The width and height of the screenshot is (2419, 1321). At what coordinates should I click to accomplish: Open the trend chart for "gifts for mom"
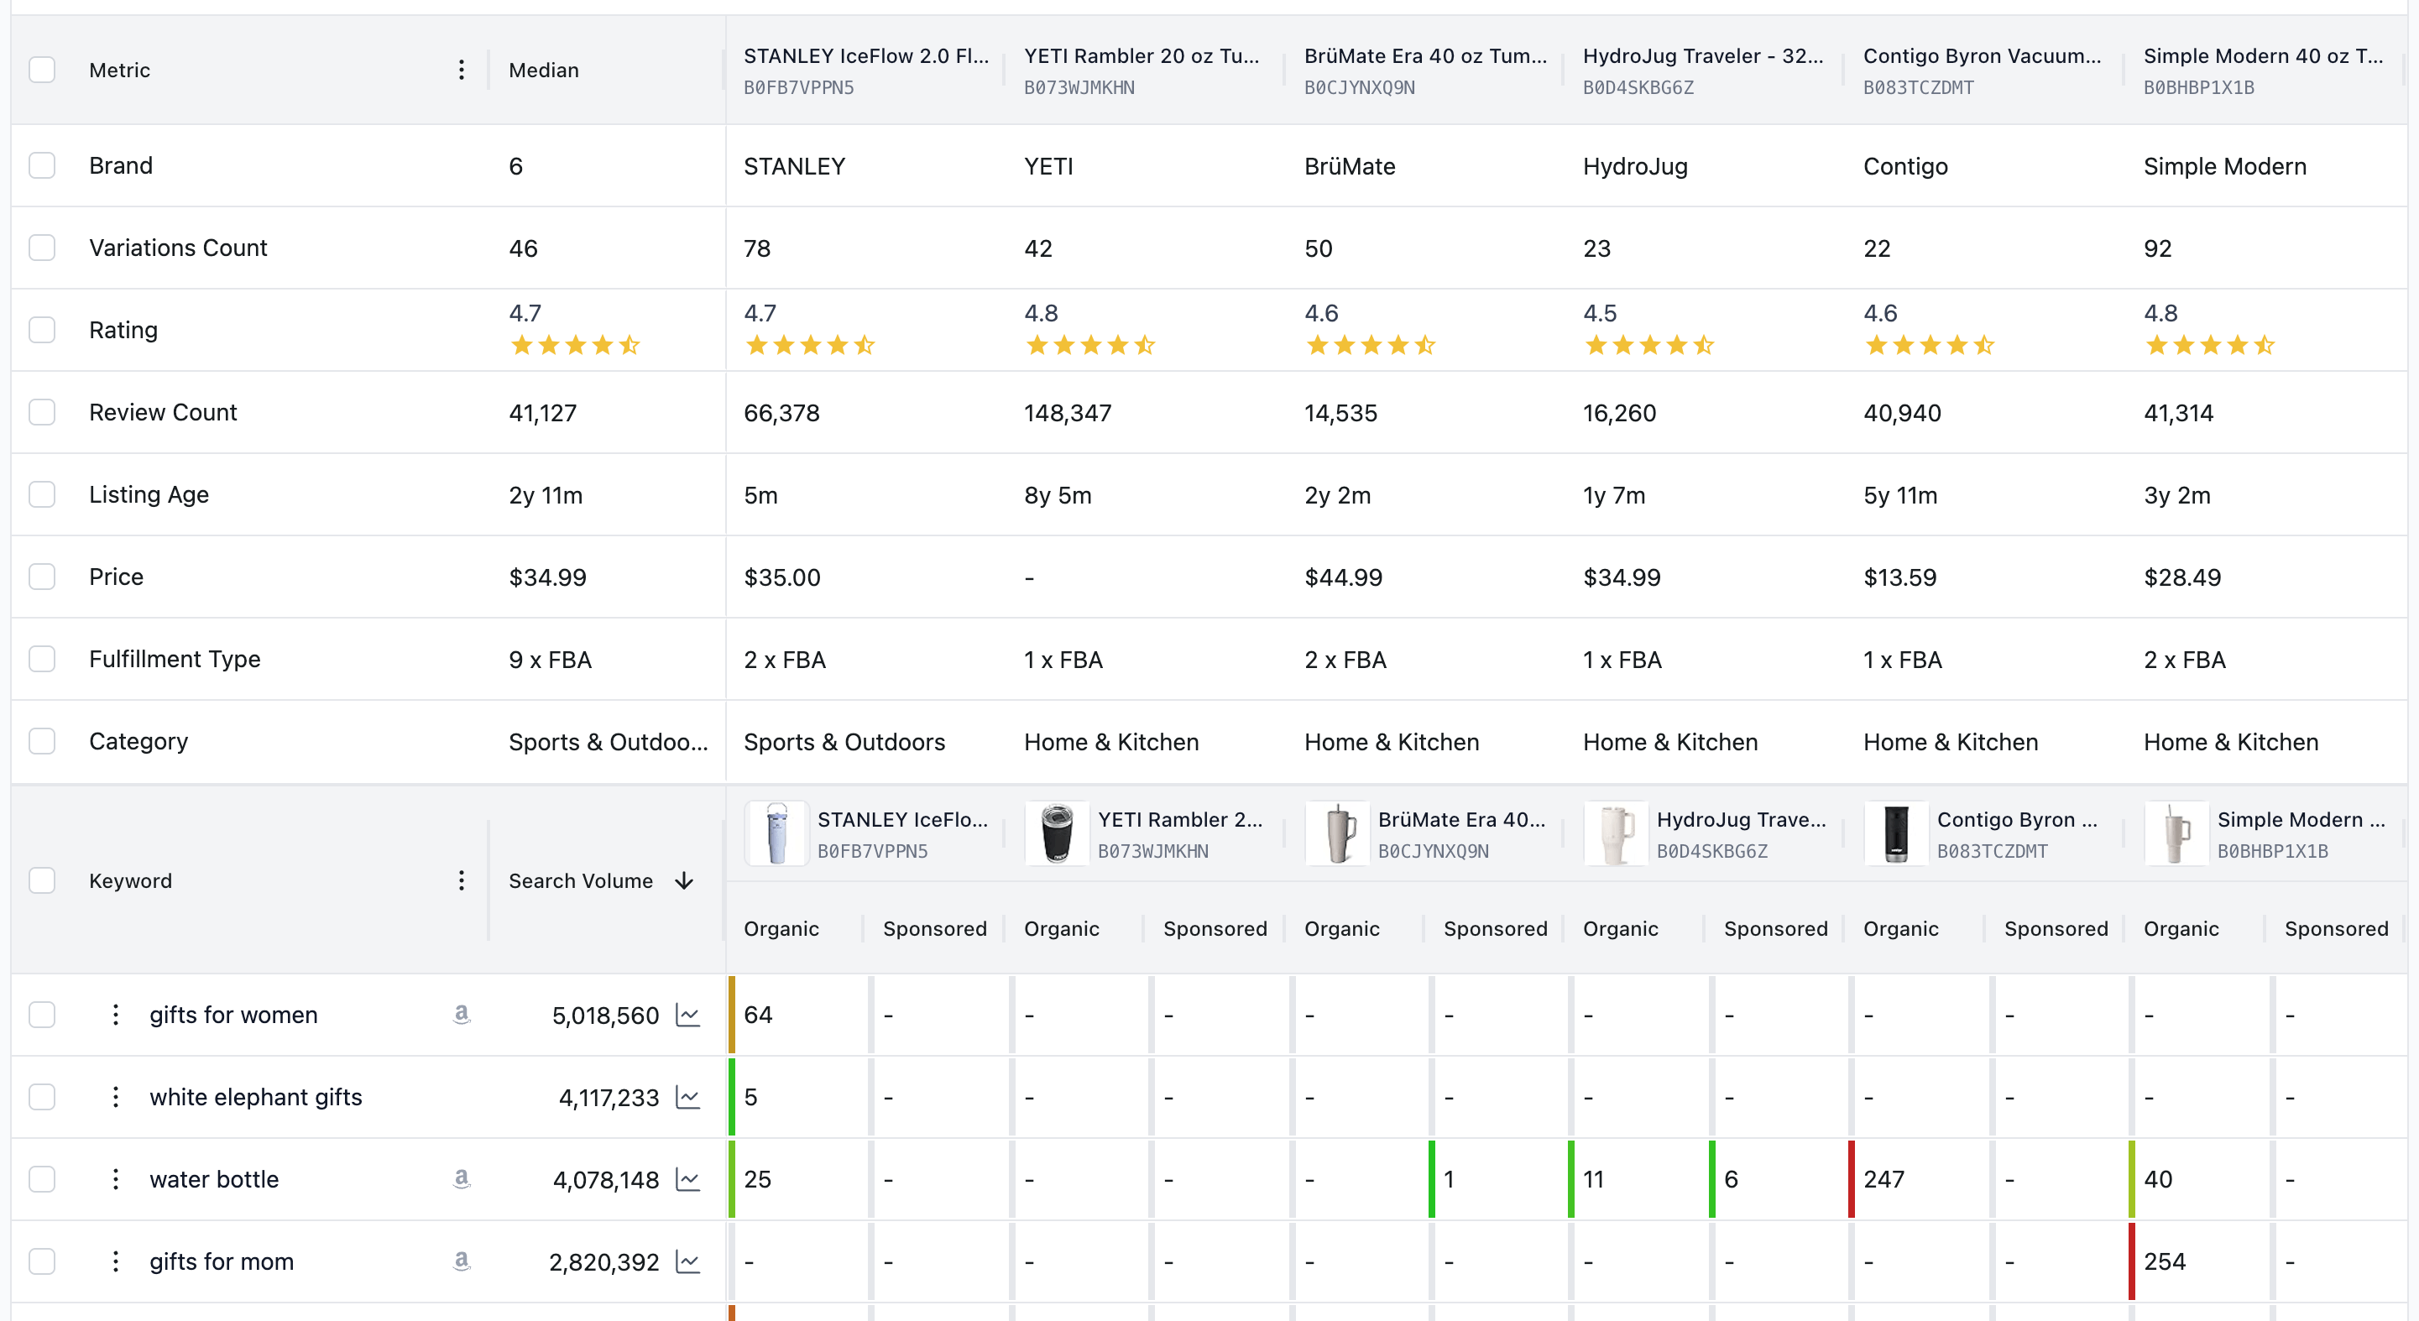[689, 1261]
